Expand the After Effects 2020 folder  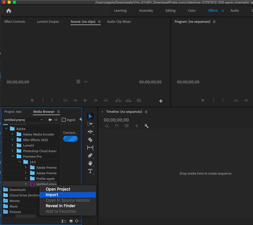(13, 140)
